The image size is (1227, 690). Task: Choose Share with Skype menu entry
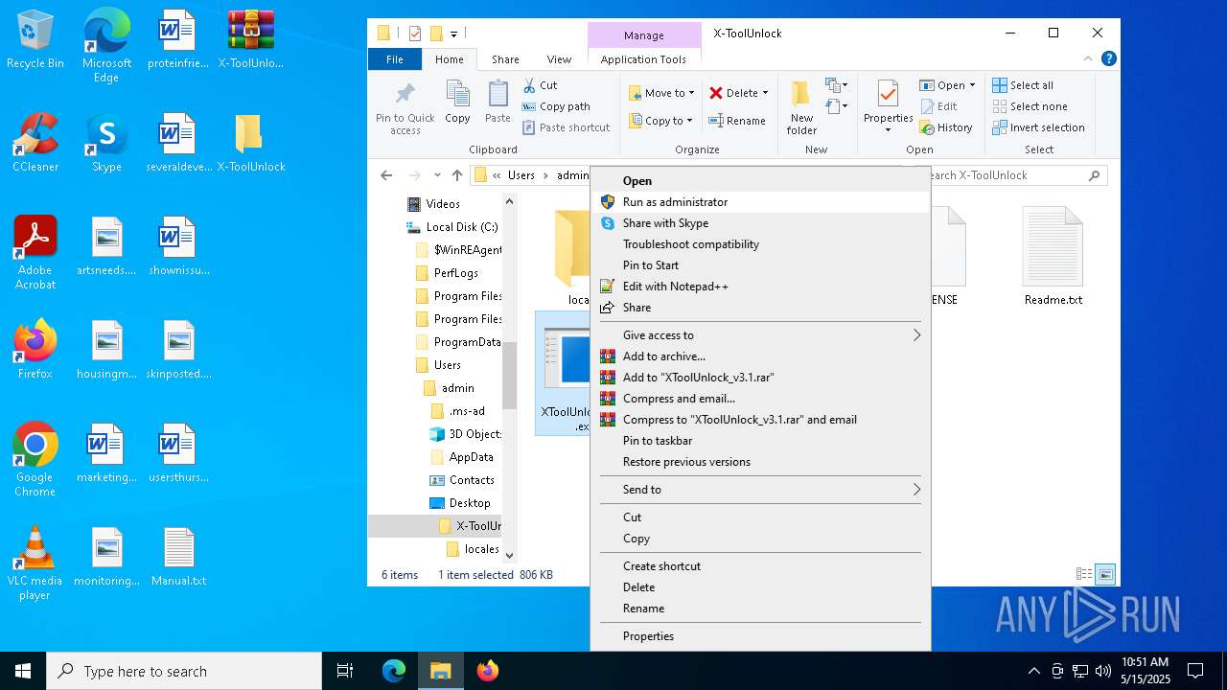759,223
